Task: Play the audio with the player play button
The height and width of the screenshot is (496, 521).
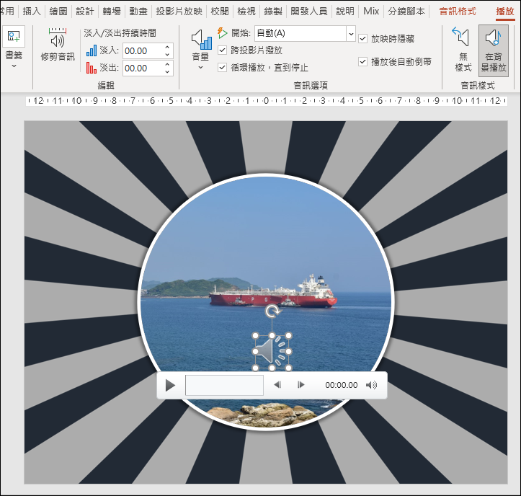Action: tap(170, 385)
